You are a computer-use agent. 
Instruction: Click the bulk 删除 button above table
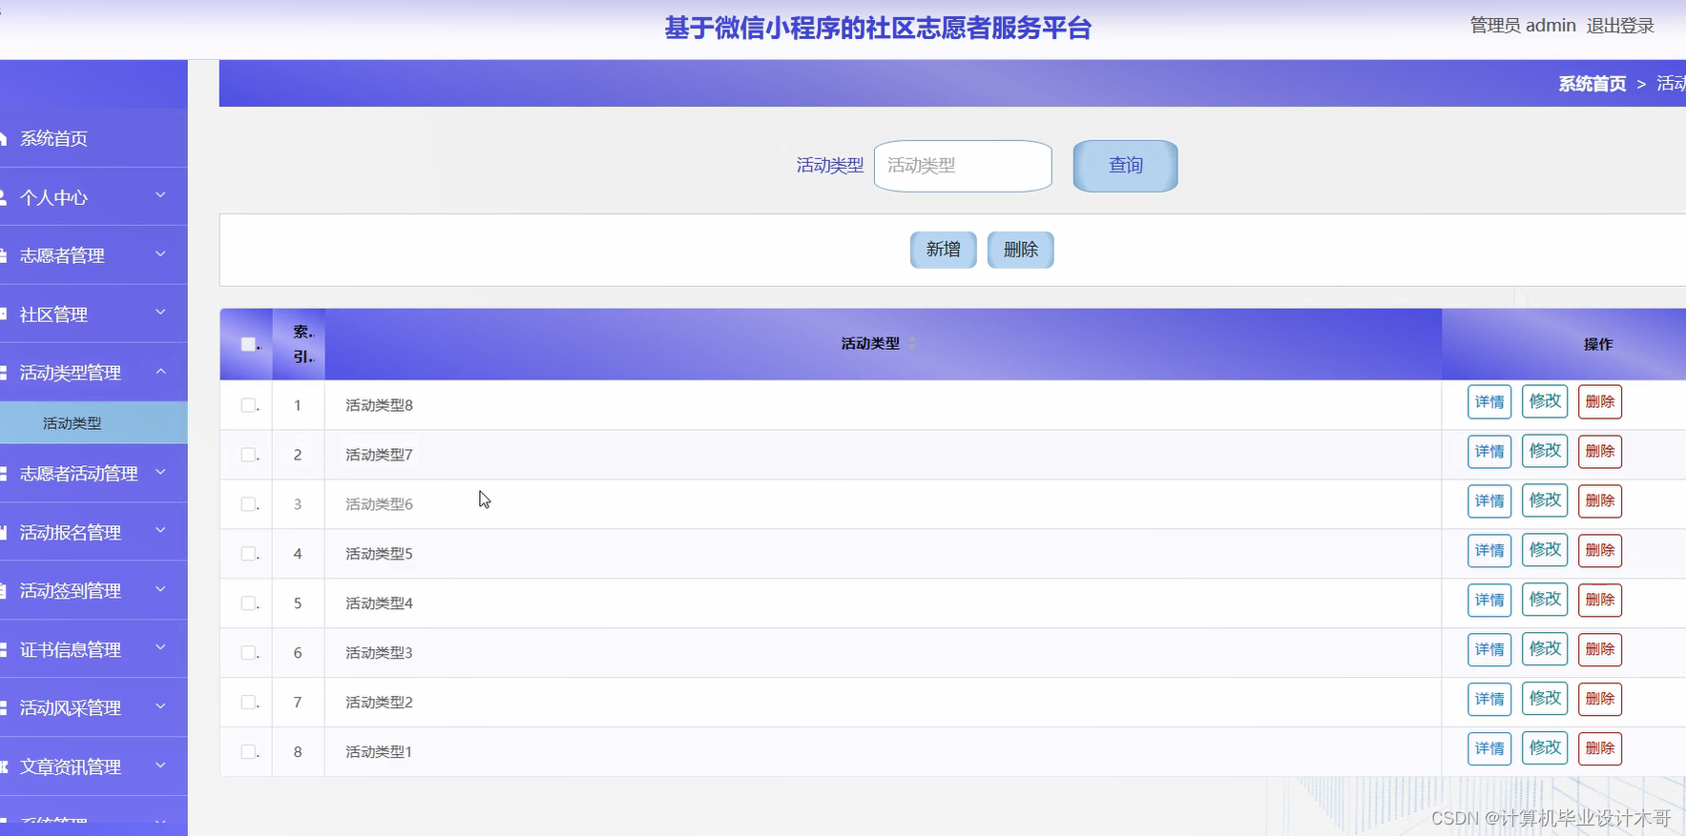pyautogui.click(x=1020, y=250)
